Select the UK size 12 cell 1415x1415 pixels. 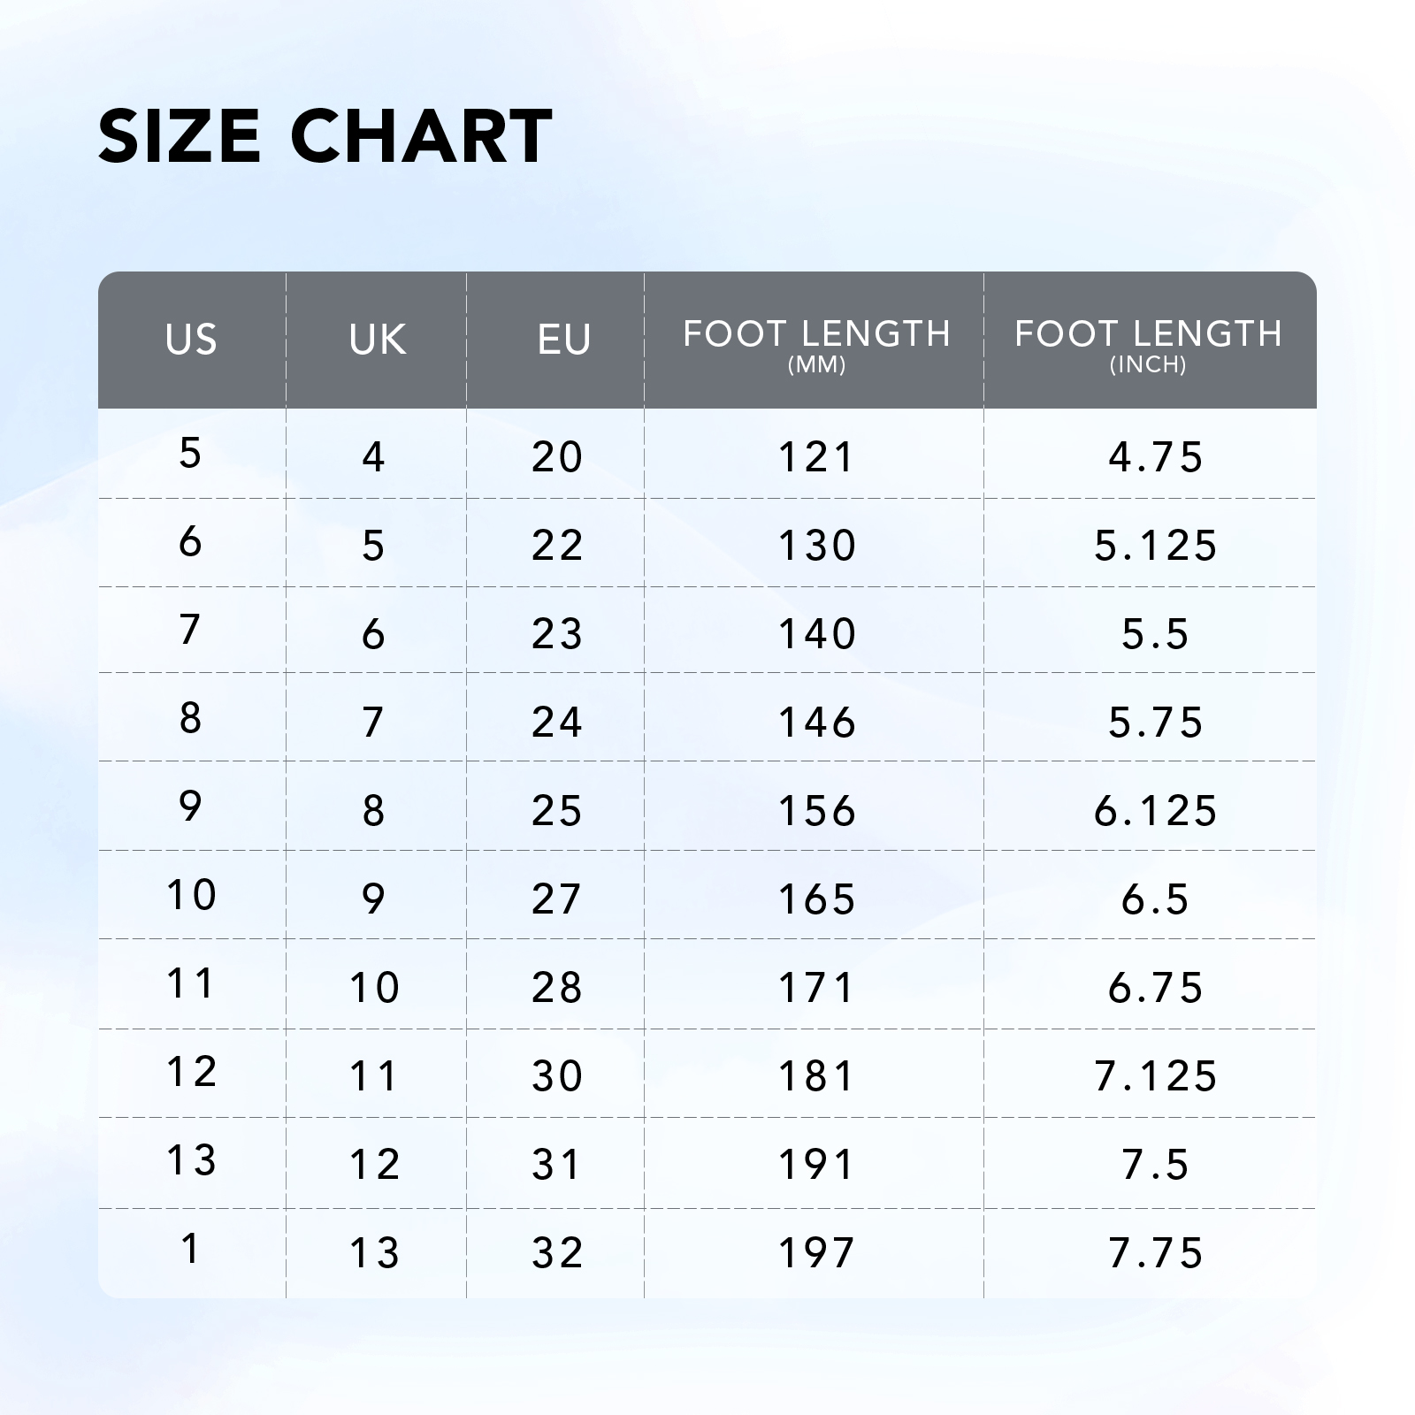pyautogui.click(x=375, y=1164)
